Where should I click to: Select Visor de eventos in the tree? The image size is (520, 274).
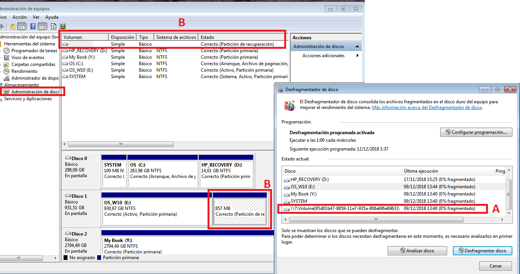(x=27, y=58)
